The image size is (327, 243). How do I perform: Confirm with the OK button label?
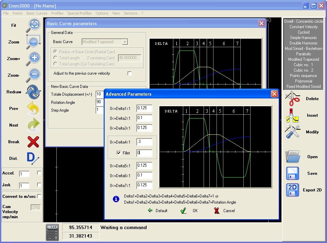(195, 211)
